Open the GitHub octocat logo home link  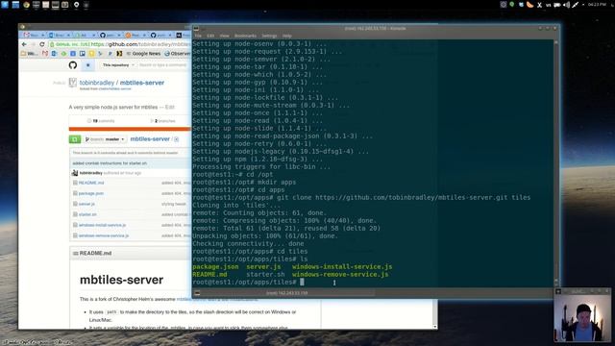point(73,65)
